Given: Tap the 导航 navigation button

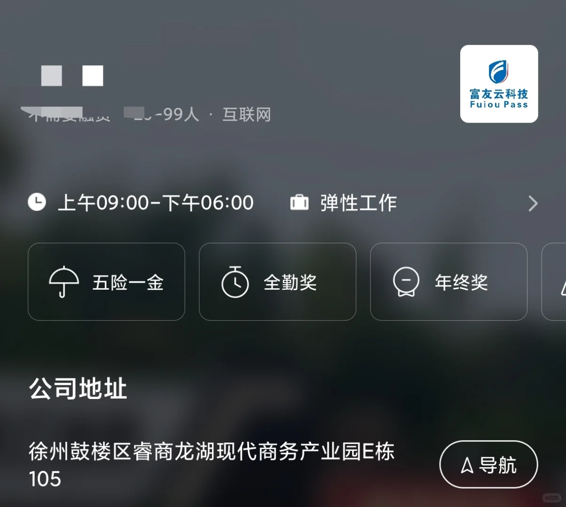Looking at the screenshot, I should point(488,465).
